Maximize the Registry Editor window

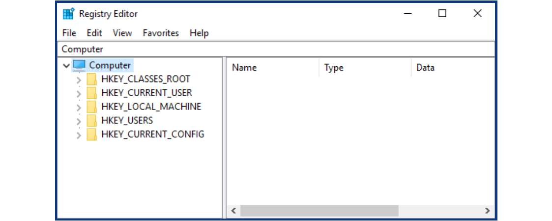point(442,14)
